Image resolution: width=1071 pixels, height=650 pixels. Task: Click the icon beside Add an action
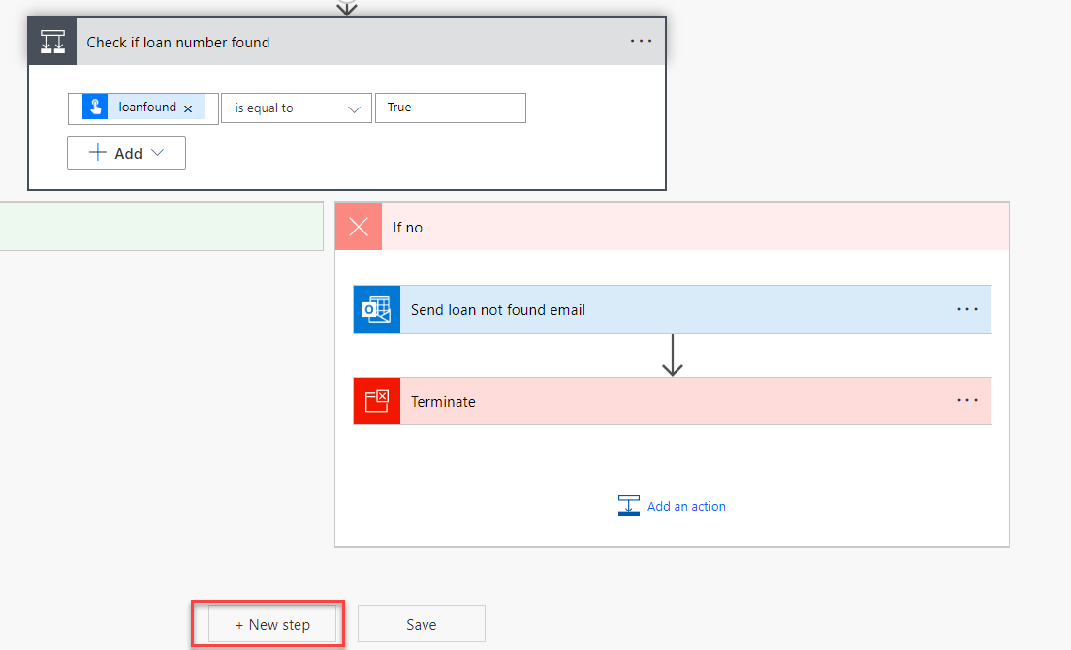tap(629, 506)
